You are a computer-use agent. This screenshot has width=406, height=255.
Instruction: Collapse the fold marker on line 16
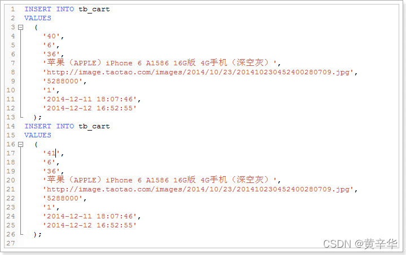click(x=21, y=145)
